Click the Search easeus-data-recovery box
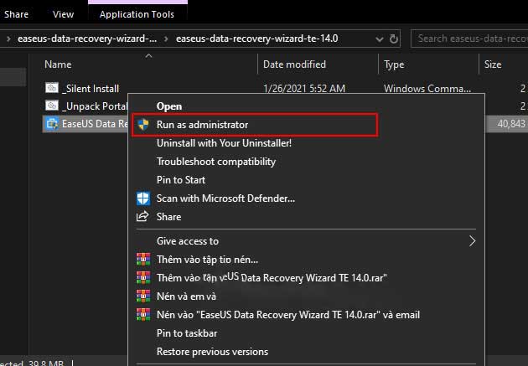 (469, 39)
